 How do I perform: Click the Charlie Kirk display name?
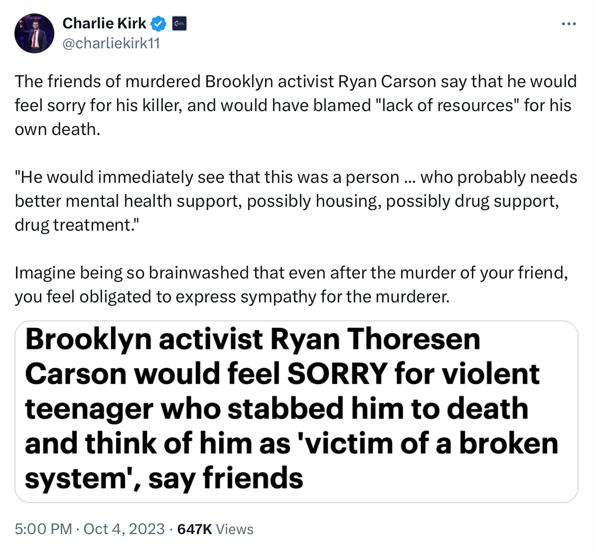coord(104,23)
